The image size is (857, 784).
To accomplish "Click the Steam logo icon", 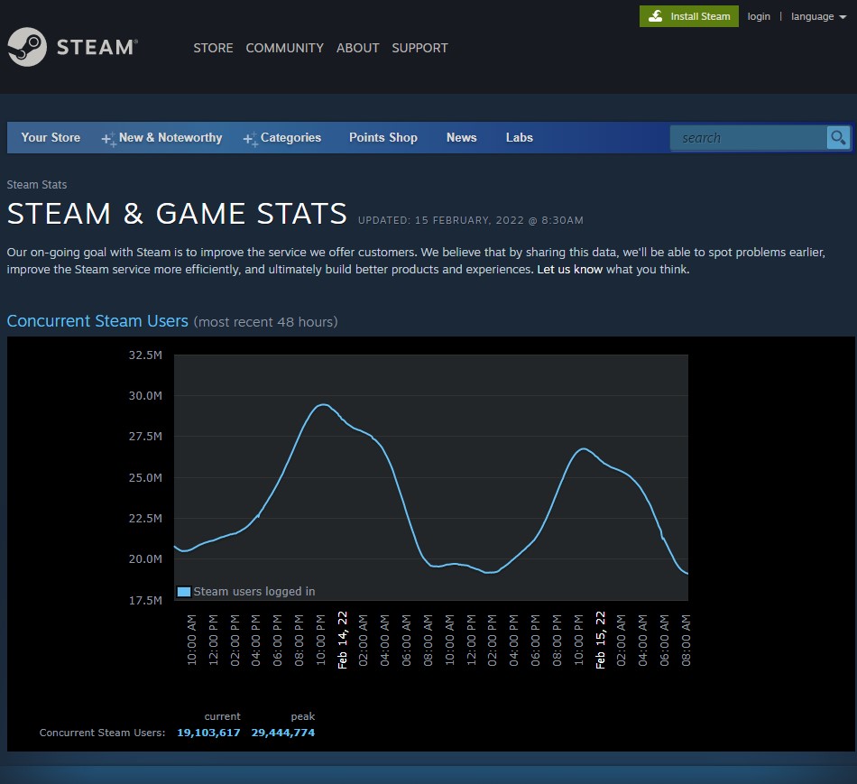I will 27,47.
